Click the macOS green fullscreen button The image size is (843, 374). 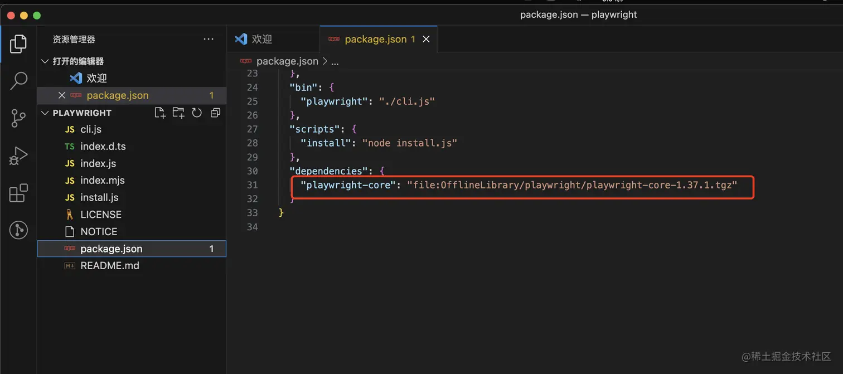click(37, 16)
